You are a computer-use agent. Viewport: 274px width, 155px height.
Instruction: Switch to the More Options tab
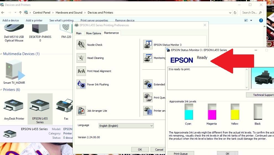(93, 33)
